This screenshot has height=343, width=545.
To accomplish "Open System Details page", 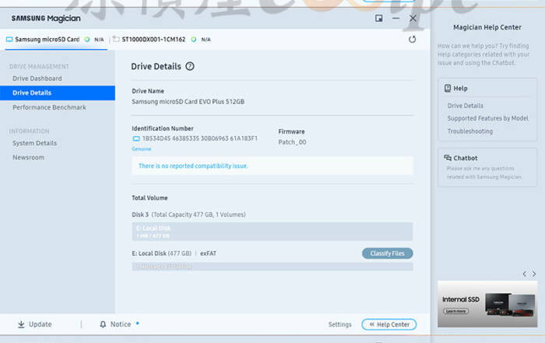I will (34, 143).
